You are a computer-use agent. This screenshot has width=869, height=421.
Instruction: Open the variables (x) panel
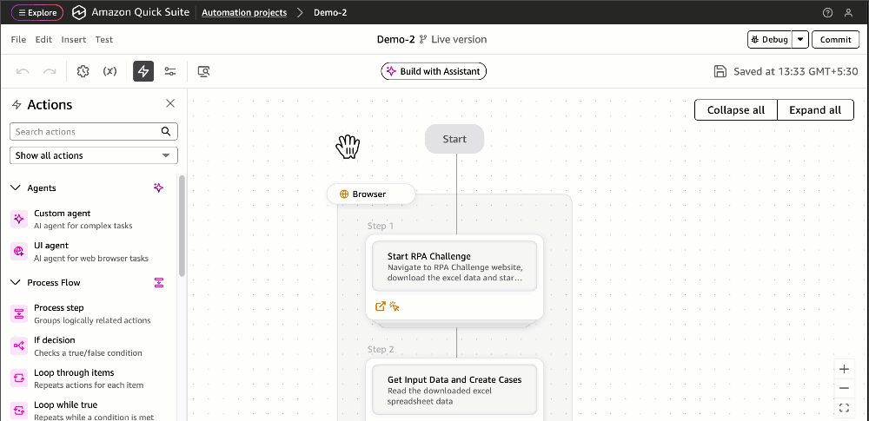110,71
